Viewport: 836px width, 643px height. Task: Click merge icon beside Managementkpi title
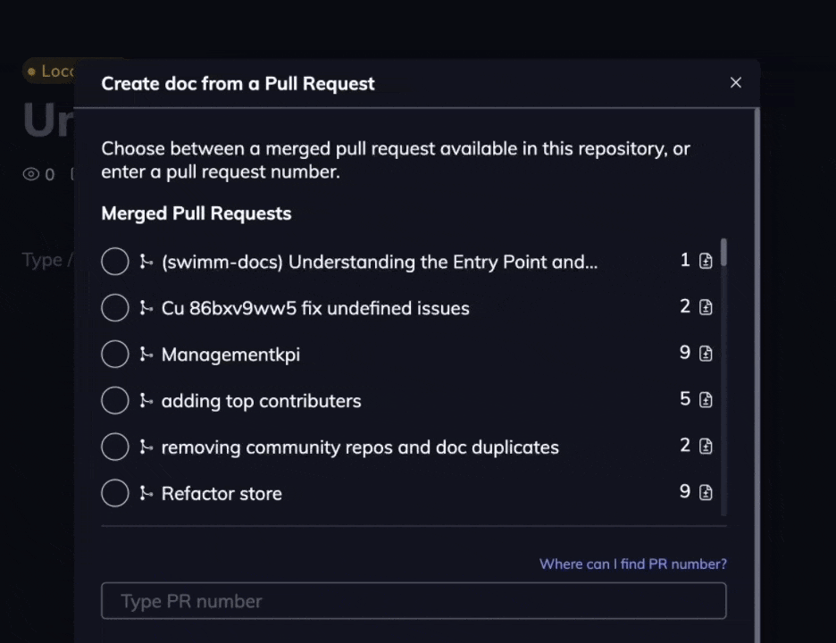(146, 355)
